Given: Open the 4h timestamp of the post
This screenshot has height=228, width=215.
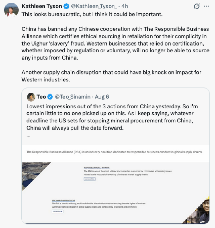Looking at the screenshot, I should click(x=125, y=6).
